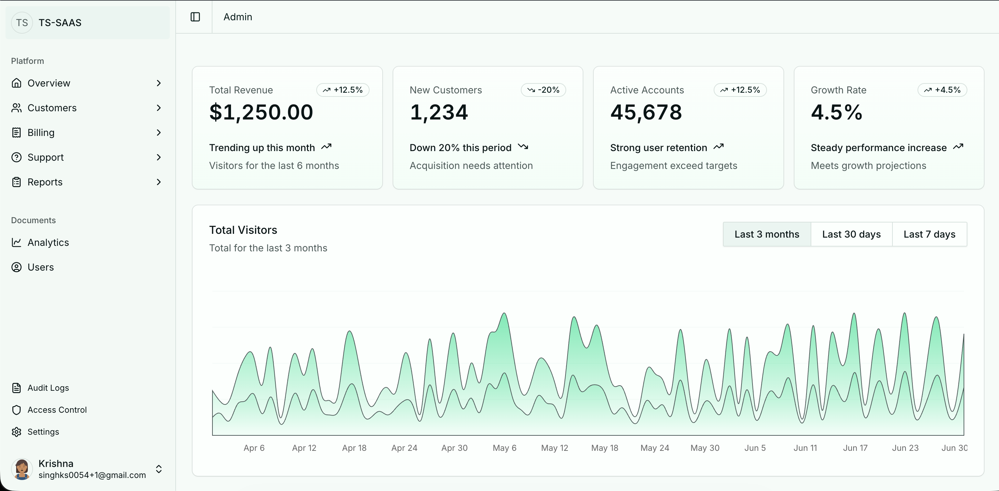Select the Last 3 months range
Image resolution: width=999 pixels, height=491 pixels.
(x=767, y=234)
